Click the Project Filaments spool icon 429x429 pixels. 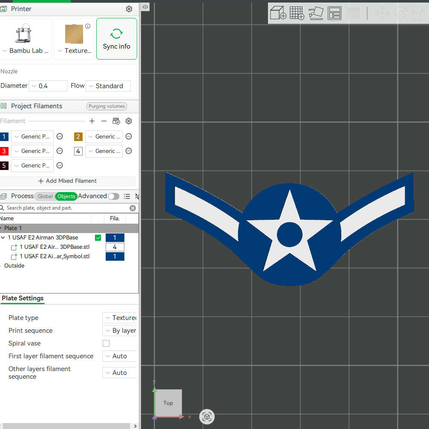[x=4, y=106]
